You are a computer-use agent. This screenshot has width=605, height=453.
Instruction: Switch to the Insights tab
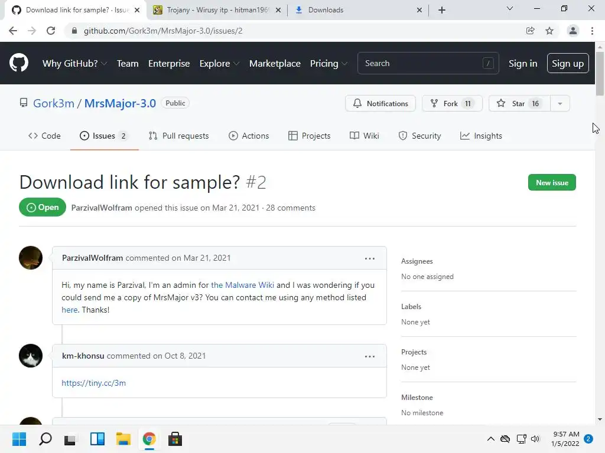click(x=481, y=136)
